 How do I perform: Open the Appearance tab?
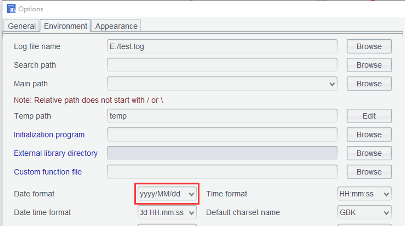click(x=116, y=26)
